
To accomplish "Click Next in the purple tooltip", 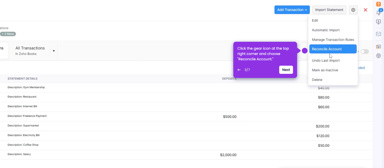I will point(286,70).
